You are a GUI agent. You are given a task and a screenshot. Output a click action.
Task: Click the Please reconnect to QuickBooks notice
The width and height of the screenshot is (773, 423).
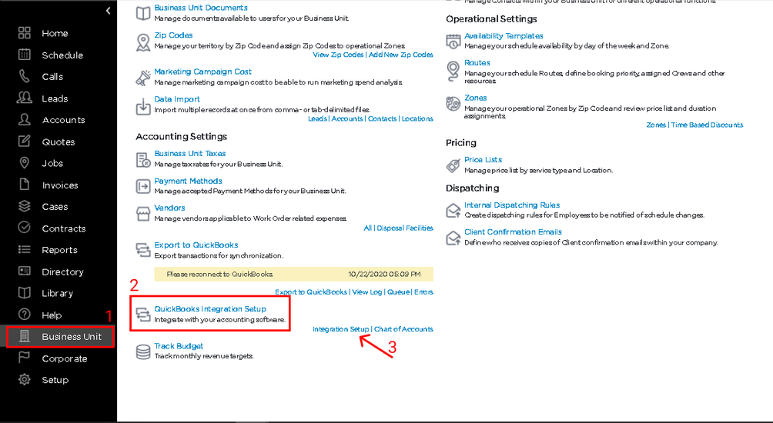pyautogui.click(x=294, y=275)
